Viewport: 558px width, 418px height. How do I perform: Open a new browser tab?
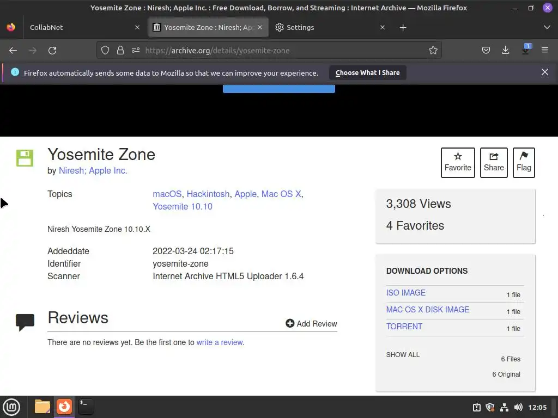coord(403,28)
